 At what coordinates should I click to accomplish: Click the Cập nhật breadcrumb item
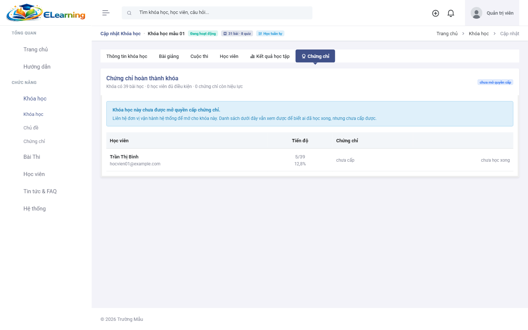click(510, 34)
